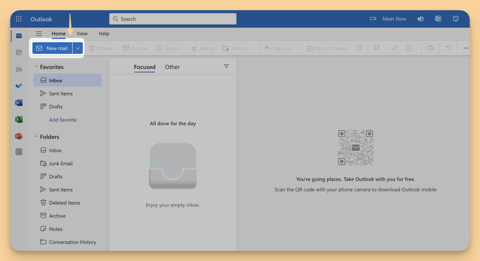
Task: Expand the Delete dropdown chevron
Action: [x=115, y=48]
